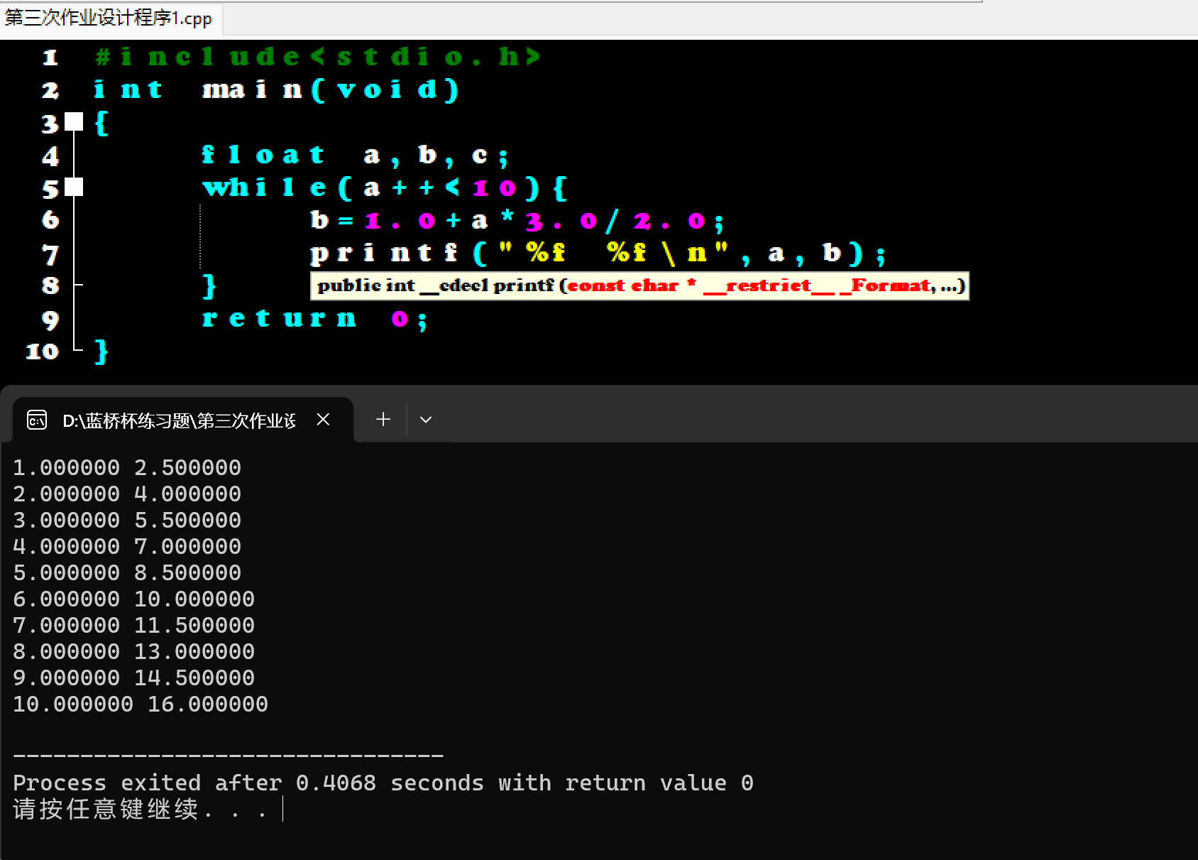Click the printf signature tooltip
Screen dimensions: 1198x860
[639, 285]
